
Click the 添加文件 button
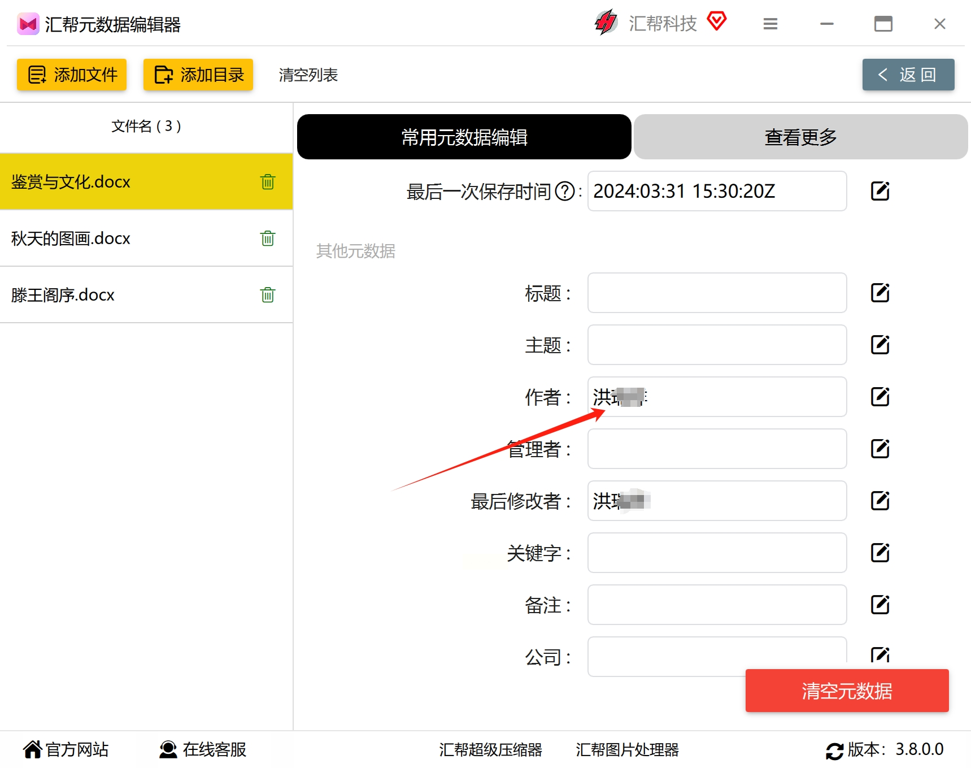pos(72,75)
